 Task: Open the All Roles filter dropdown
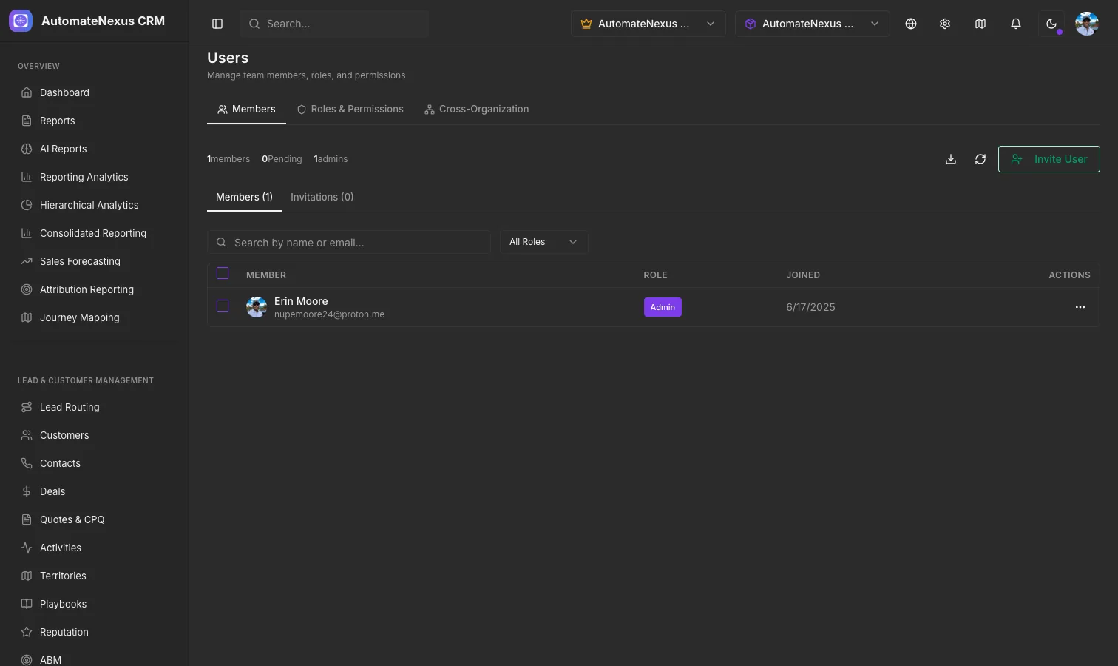(543, 242)
